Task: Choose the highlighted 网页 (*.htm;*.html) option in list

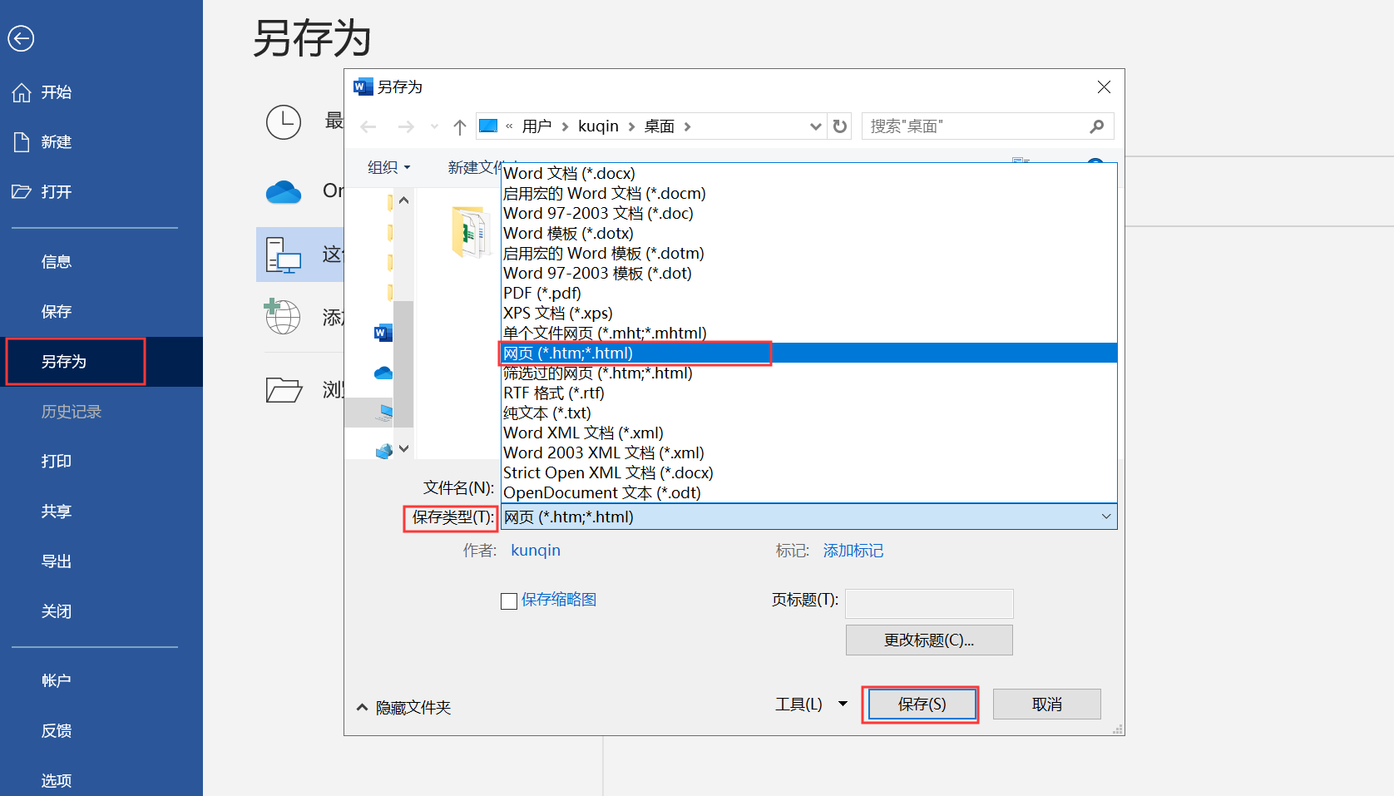Action: click(x=809, y=353)
